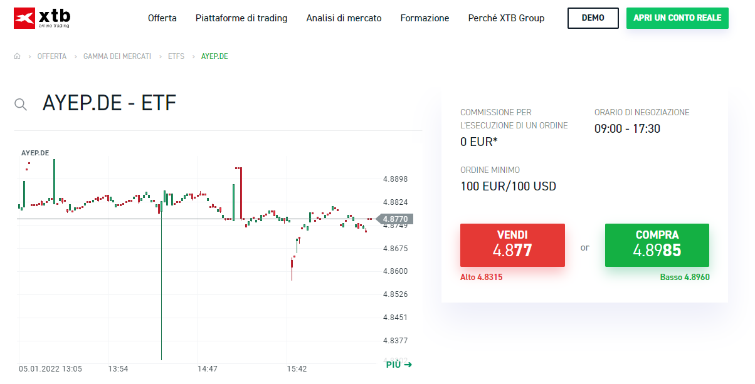Click the Basso 4.8960 text

pyautogui.click(x=685, y=277)
